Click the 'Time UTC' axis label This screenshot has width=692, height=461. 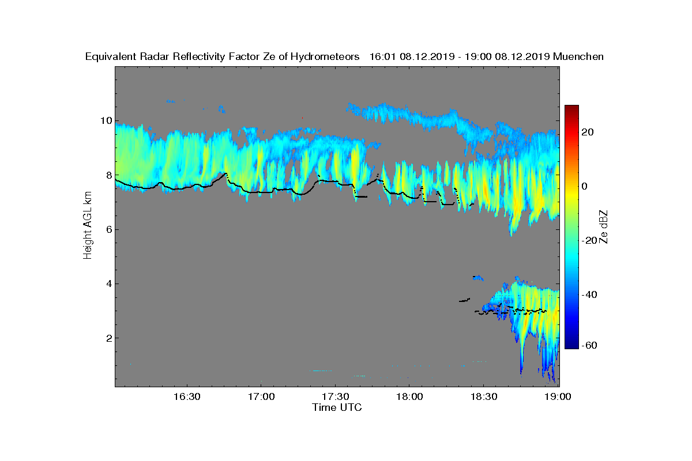click(x=337, y=407)
